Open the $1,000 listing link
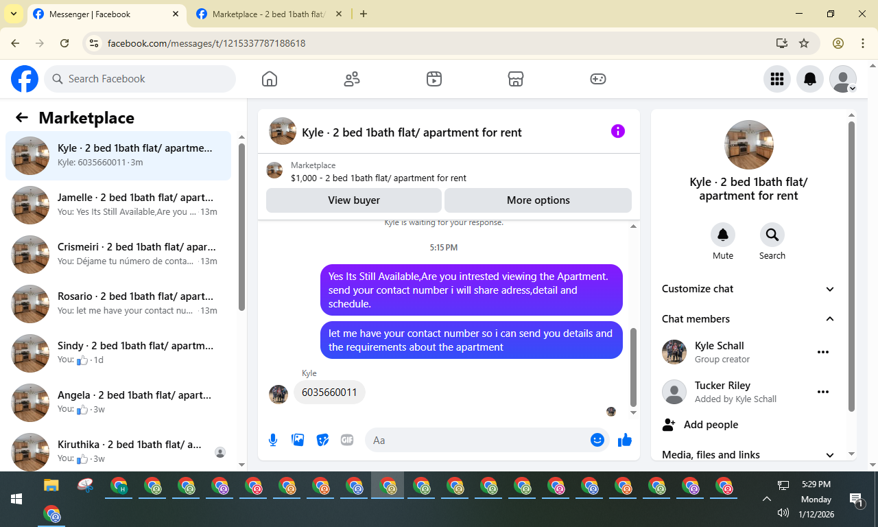Screen dimensions: 878x527 pyautogui.click(x=379, y=178)
